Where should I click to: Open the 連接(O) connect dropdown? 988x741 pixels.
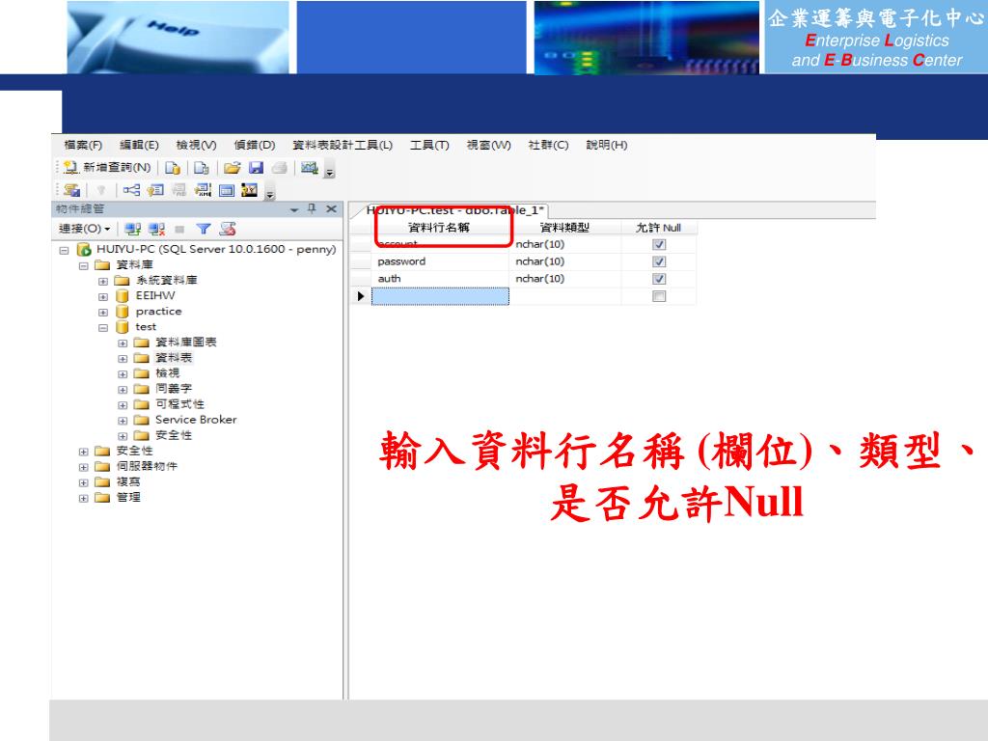tap(85, 229)
